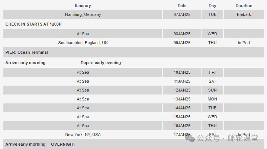The width and height of the screenshot is (267, 149).
Task: Click the OVERNIGHT label in last row
Action: click(x=63, y=144)
